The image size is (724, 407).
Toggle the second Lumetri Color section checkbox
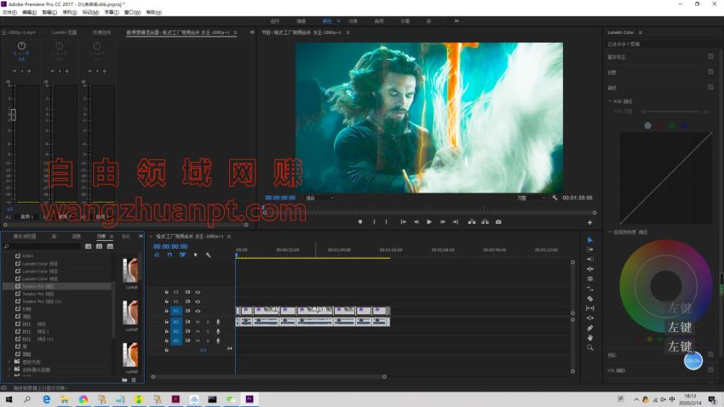click(x=710, y=72)
